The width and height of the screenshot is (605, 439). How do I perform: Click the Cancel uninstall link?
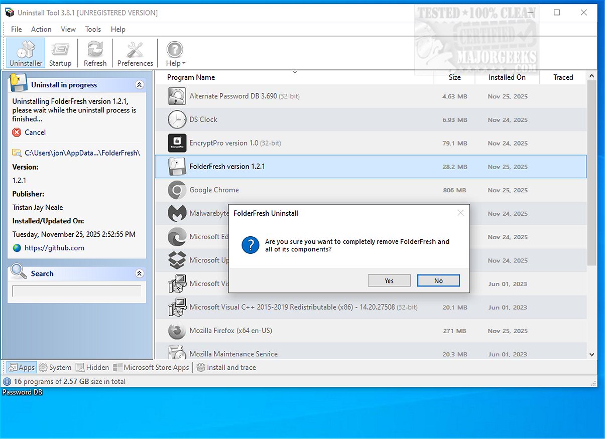(35, 132)
